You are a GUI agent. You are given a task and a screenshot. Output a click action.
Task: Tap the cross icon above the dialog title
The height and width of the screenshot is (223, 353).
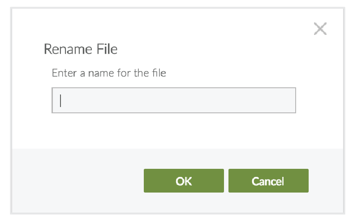point(320,29)
